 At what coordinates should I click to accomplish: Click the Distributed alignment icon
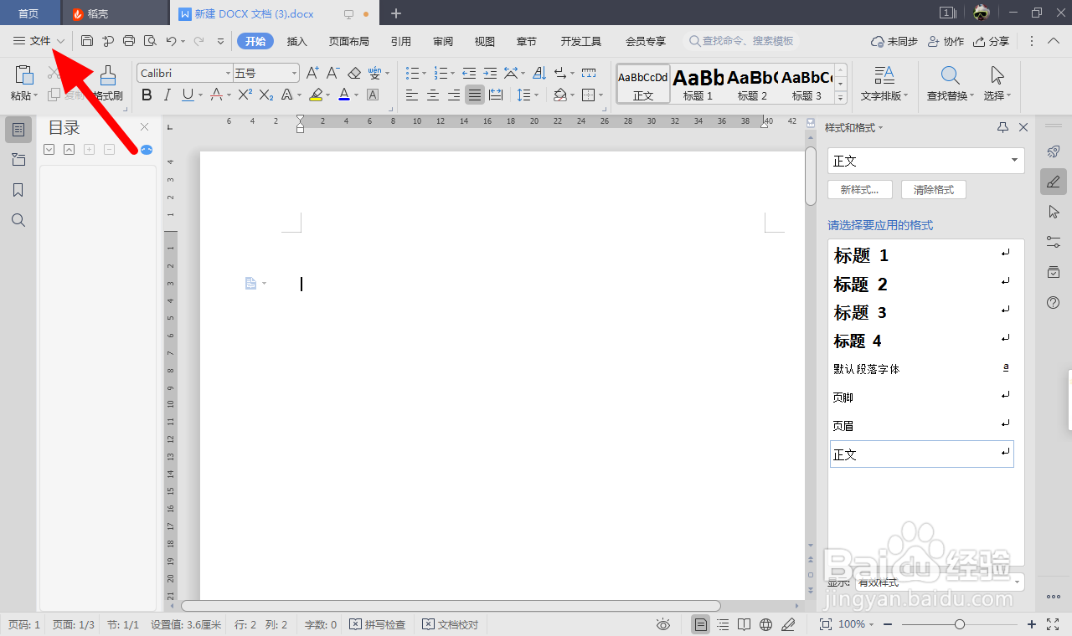(496, 95)
